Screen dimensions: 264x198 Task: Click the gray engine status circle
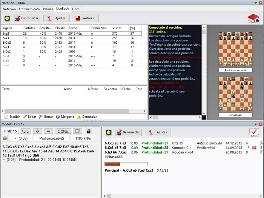pyautogui.click(x=5, y=138)
